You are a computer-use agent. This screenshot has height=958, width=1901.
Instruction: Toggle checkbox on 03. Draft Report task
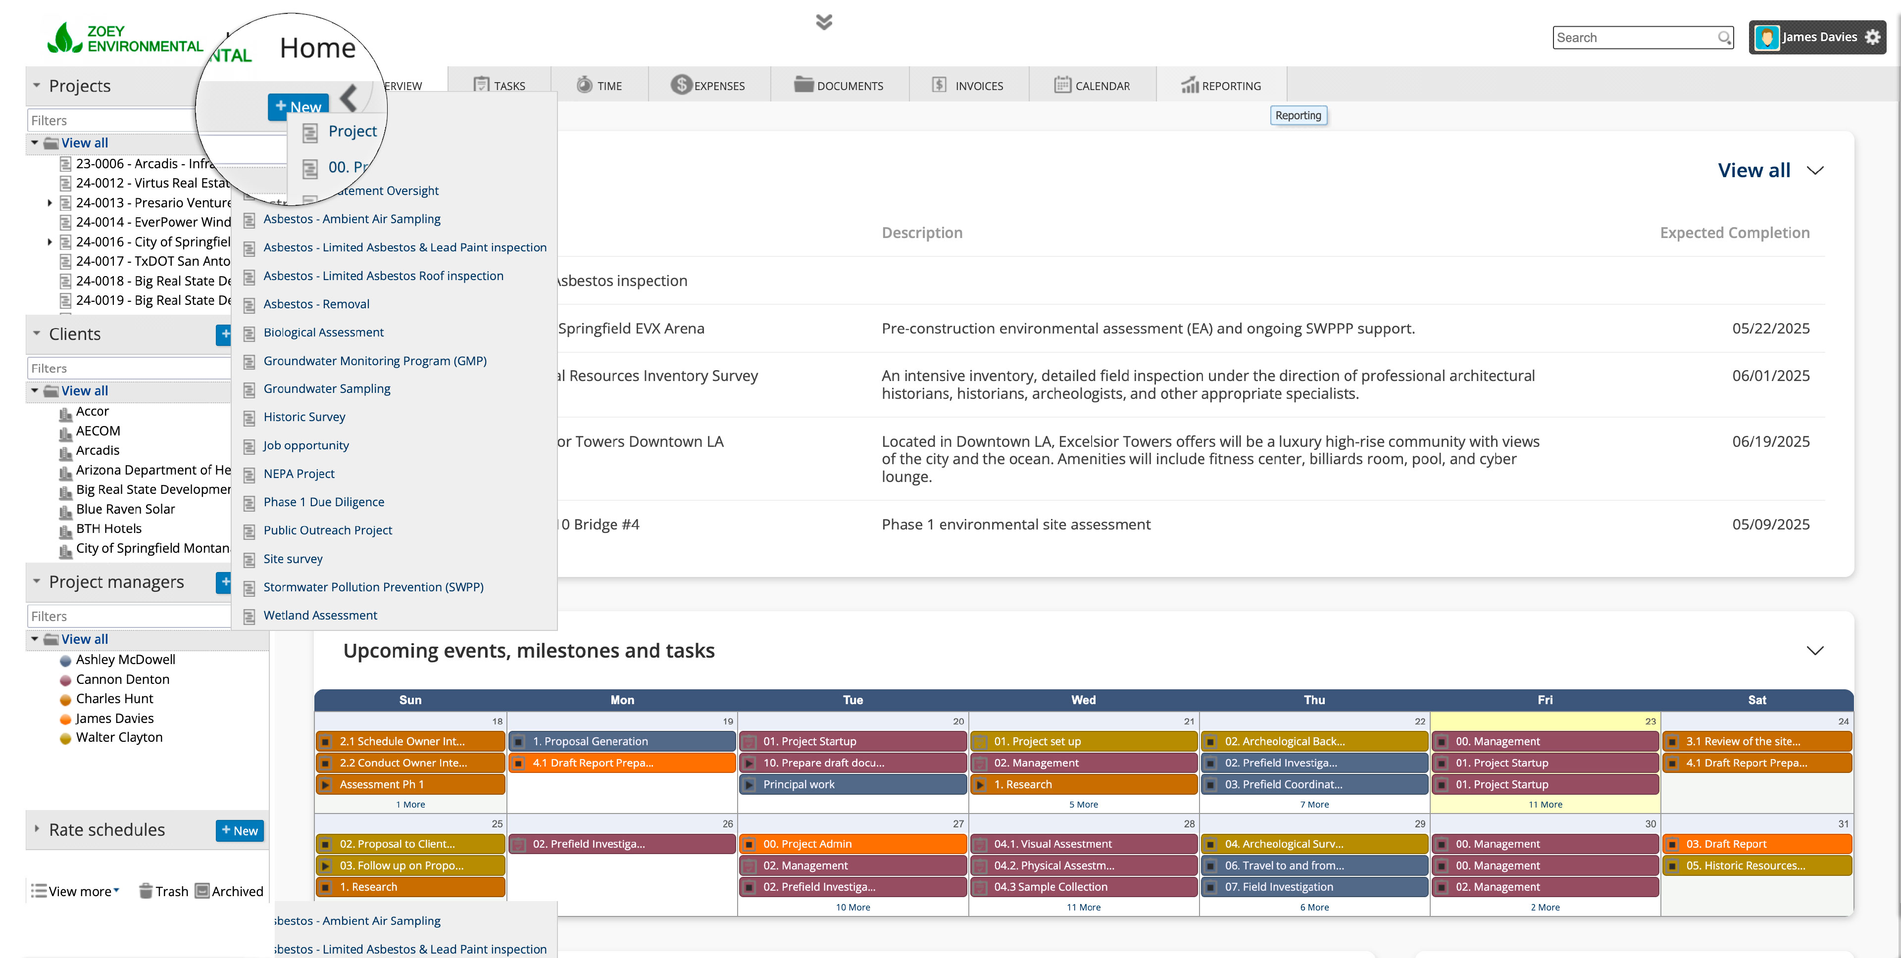[1672, 844]
